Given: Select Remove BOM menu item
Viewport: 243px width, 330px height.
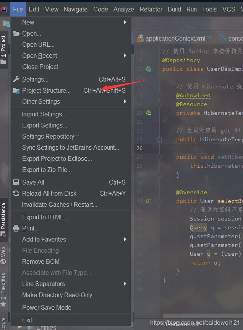Looking at the screenshot, I should [x=71, y=261].
